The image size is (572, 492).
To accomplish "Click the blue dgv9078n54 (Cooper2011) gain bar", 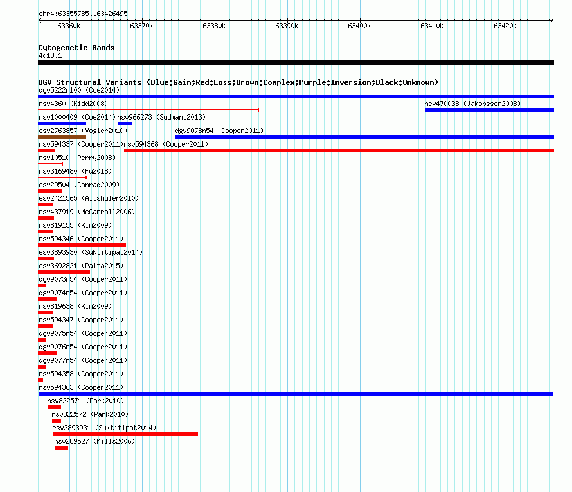I will click(x=364, y=137).
